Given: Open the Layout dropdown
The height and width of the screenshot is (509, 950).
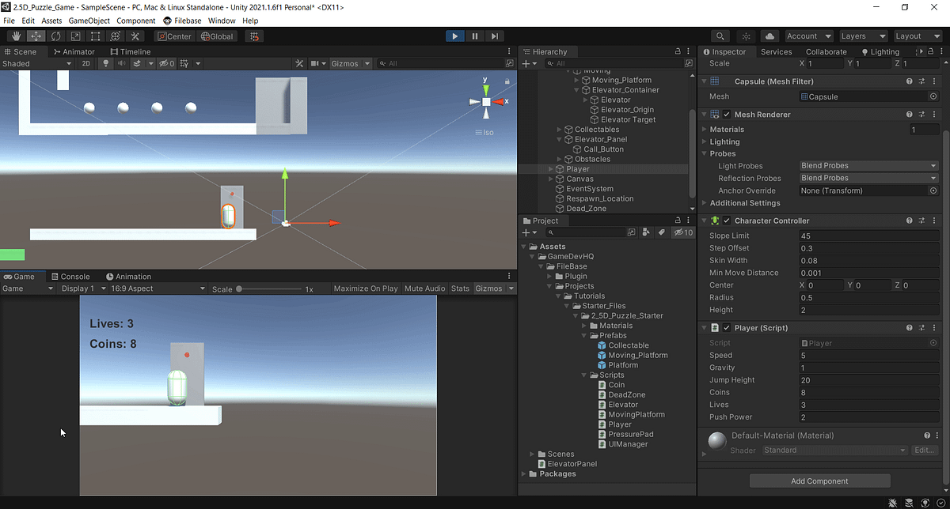Looking at the screenshot, I should click(918, 36).
